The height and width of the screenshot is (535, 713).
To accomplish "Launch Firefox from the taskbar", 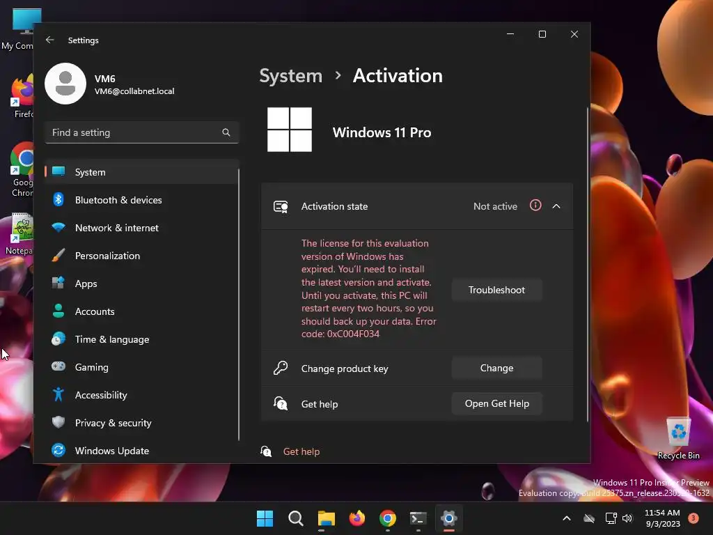I will pyautogui.click(x=357, y=518).
